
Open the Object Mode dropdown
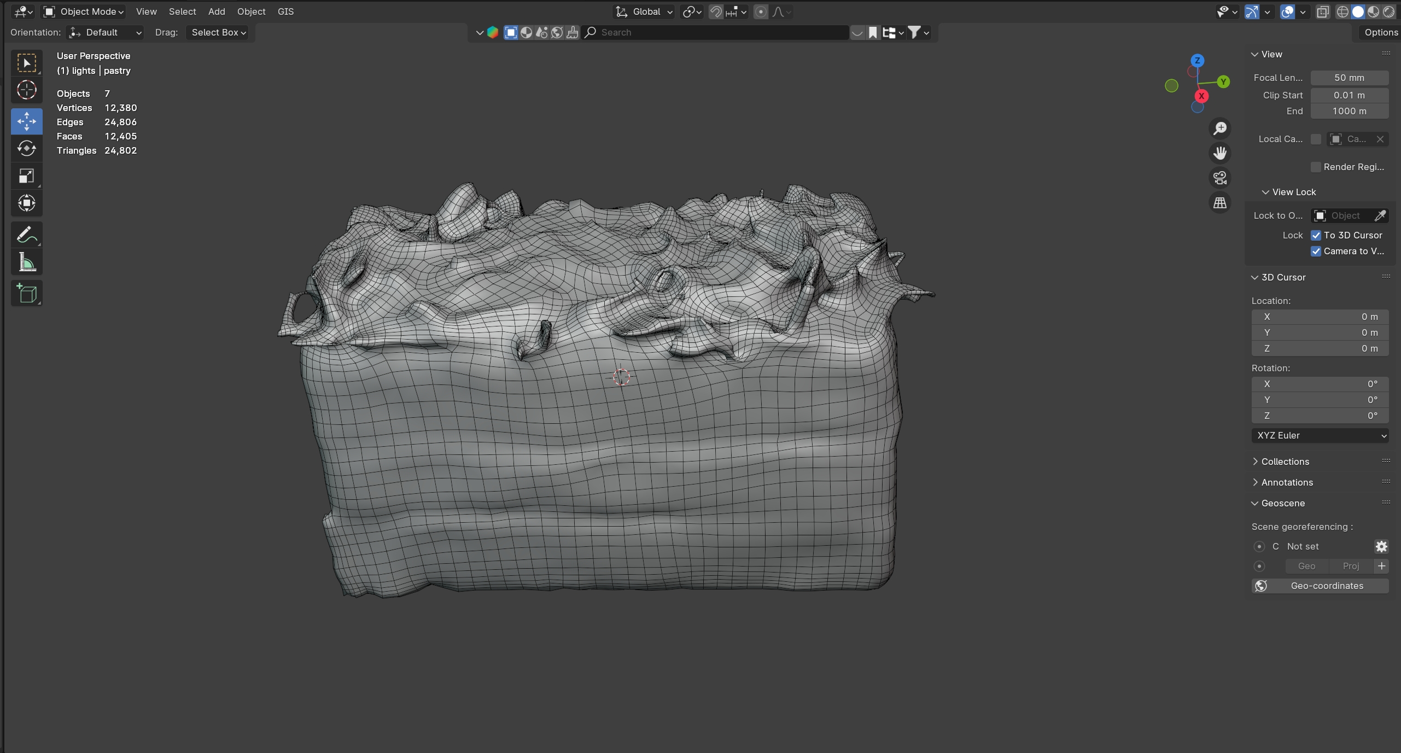pos(84,11)
